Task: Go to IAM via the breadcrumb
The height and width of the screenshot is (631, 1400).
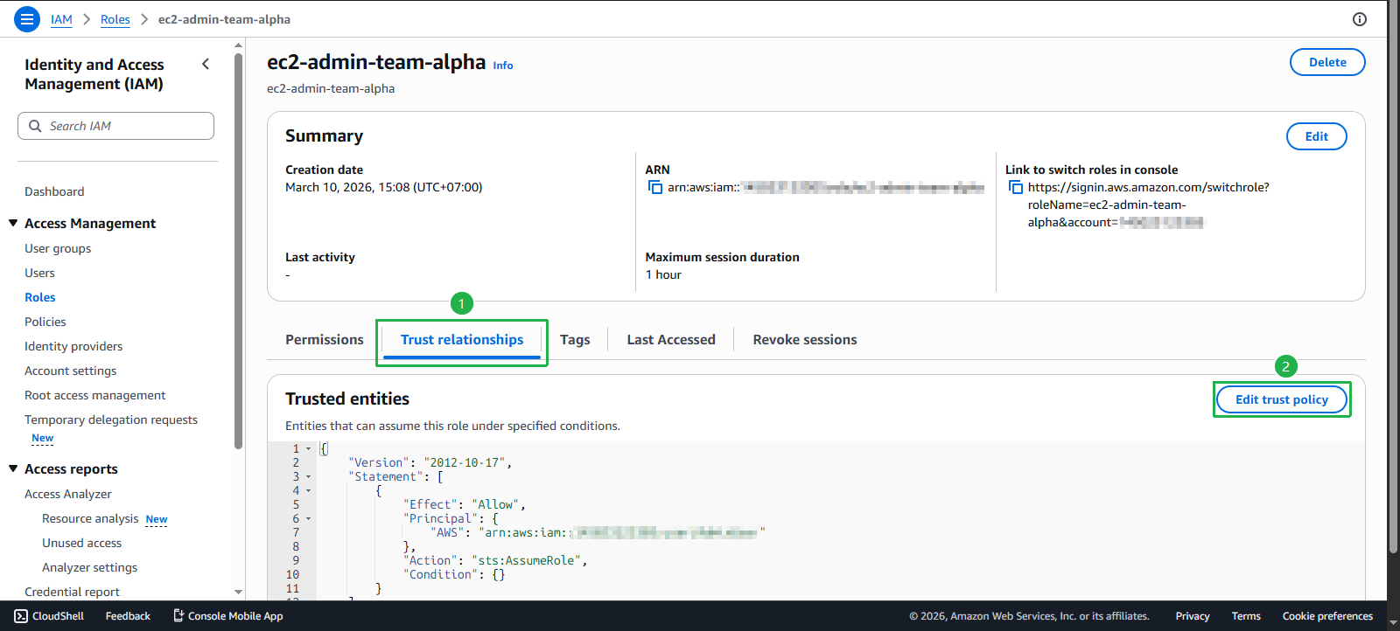Action: point(61,19)
